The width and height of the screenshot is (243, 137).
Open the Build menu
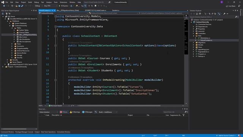pyautogui.click(x=30, y=2)
